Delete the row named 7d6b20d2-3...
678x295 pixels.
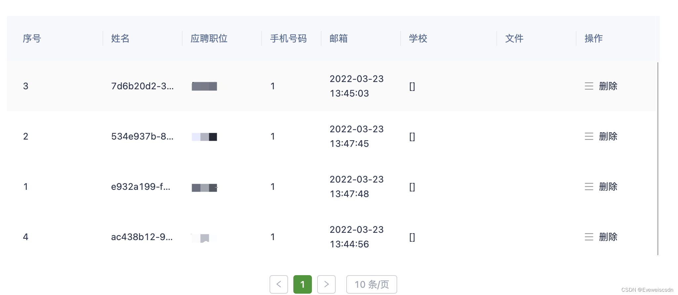tap(608, 86)
